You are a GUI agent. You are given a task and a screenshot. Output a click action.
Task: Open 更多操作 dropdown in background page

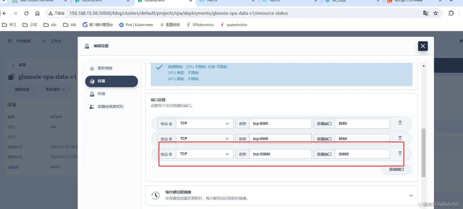click(55, 89)
